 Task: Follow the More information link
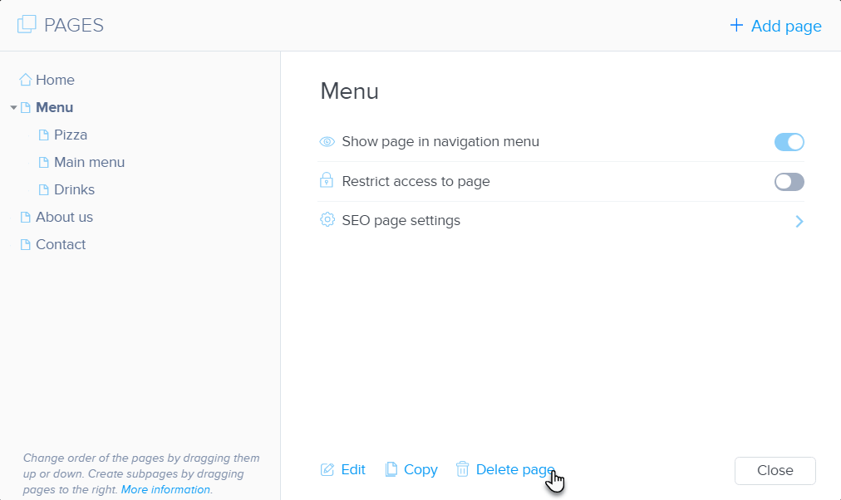point(165,490)
